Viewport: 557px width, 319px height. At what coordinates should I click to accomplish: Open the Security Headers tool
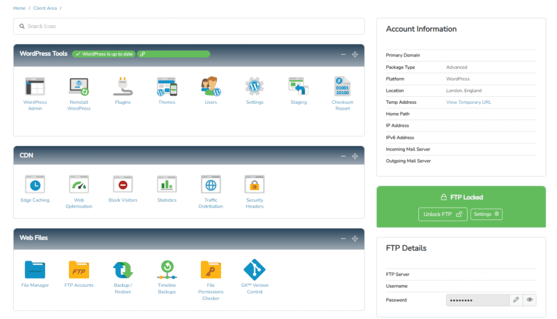[x=255, y=185]
